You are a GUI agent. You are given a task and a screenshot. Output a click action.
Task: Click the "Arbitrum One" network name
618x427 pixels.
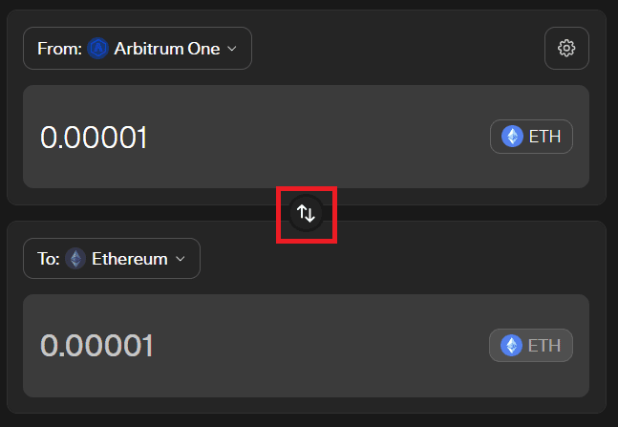(167, 49)
